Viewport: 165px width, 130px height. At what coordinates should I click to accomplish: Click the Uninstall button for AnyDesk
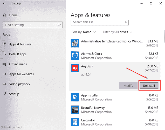(x=149, y=86)
